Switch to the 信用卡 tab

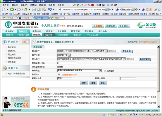click(49, 31)
